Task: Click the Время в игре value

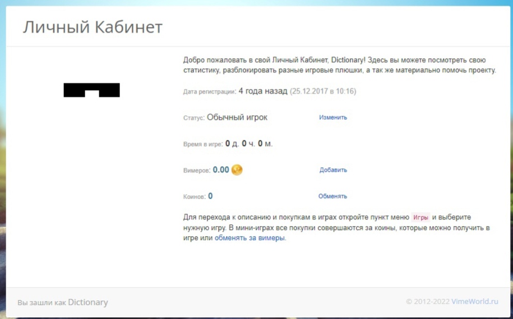Action: tap(249, 144)
